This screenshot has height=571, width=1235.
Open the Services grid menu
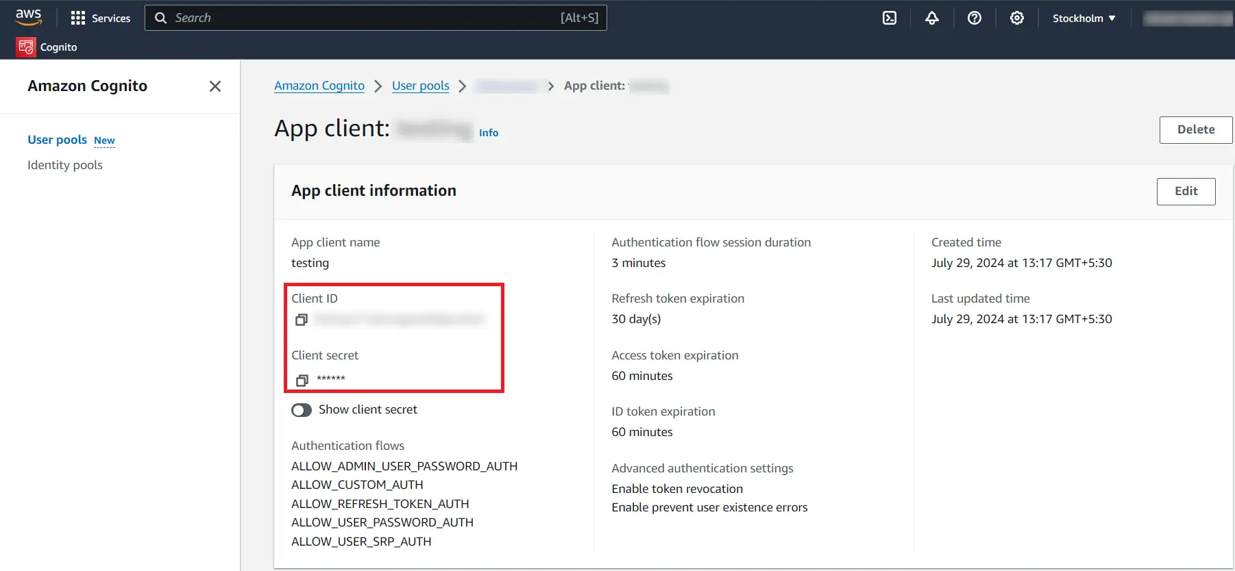coord(100,18)
